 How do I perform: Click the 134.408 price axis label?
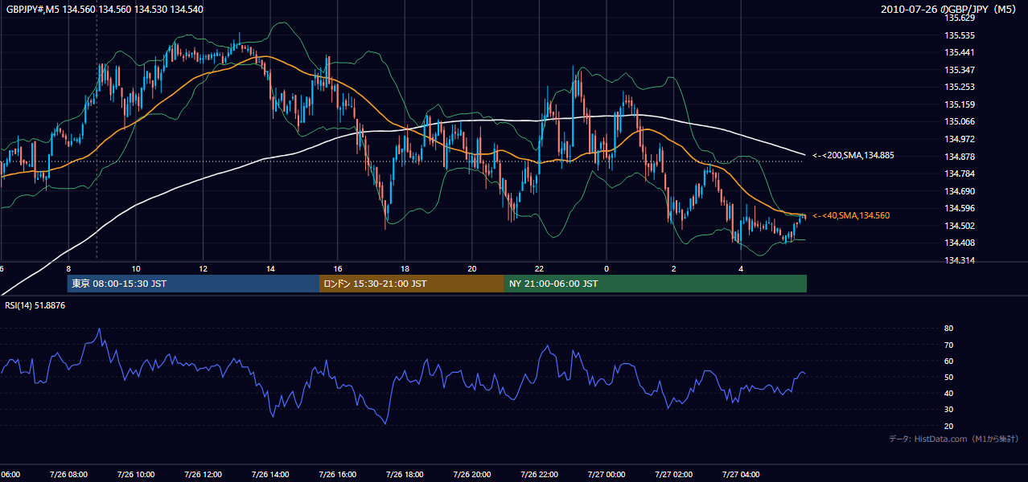[960, 243]
